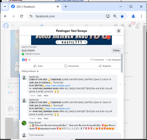Reply to second Leonie Lee comment

pyautogui.click(x=46, y=118)
